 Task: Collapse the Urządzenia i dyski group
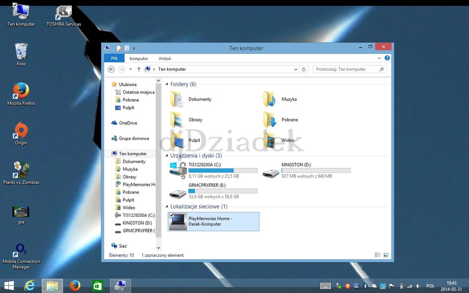166,156
